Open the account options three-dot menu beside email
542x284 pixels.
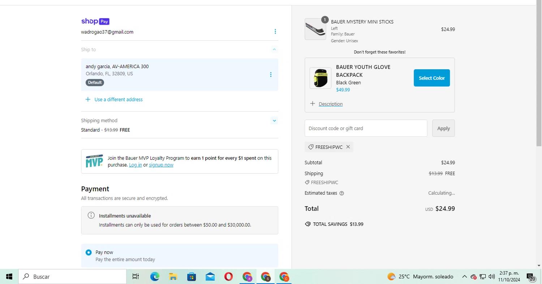275,32
